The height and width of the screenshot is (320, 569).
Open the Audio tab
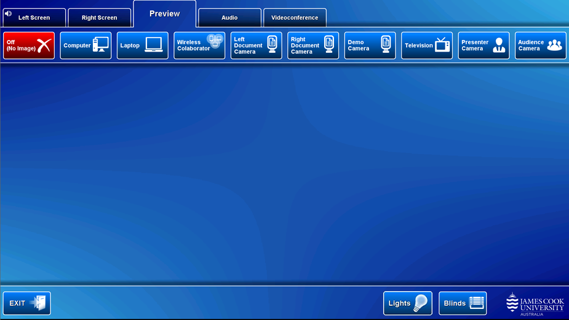(229, 17)
